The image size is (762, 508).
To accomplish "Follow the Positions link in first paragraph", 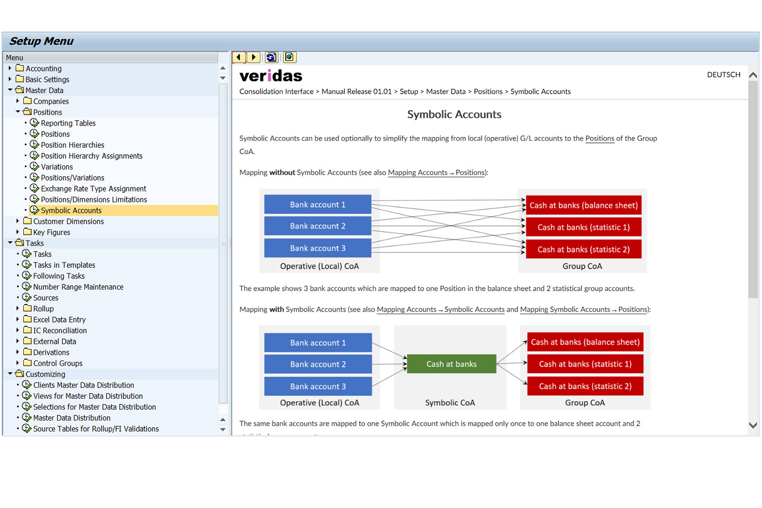I will pyautogui.click(x=599, y=138).
